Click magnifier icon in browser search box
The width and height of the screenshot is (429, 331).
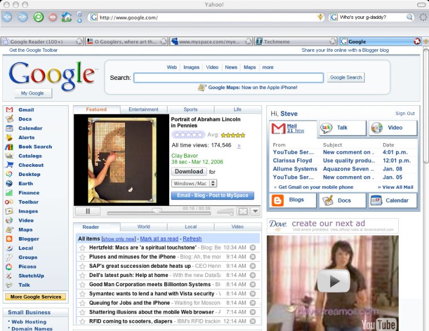(410, 17)
